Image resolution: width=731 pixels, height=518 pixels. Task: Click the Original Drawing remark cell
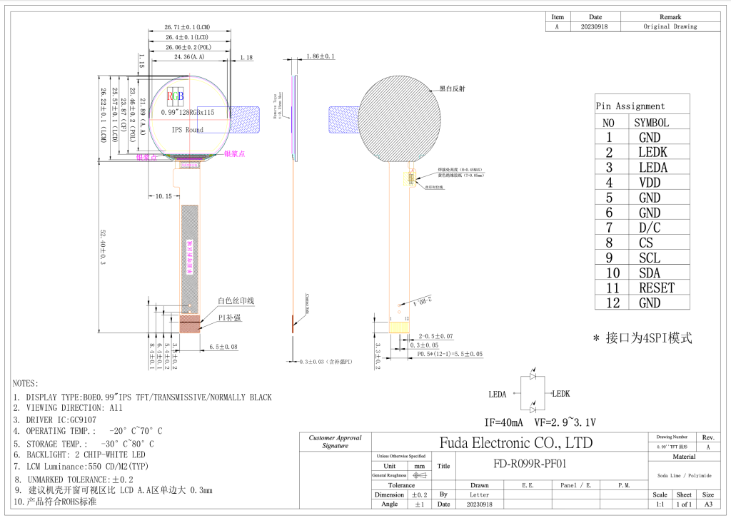670,26
